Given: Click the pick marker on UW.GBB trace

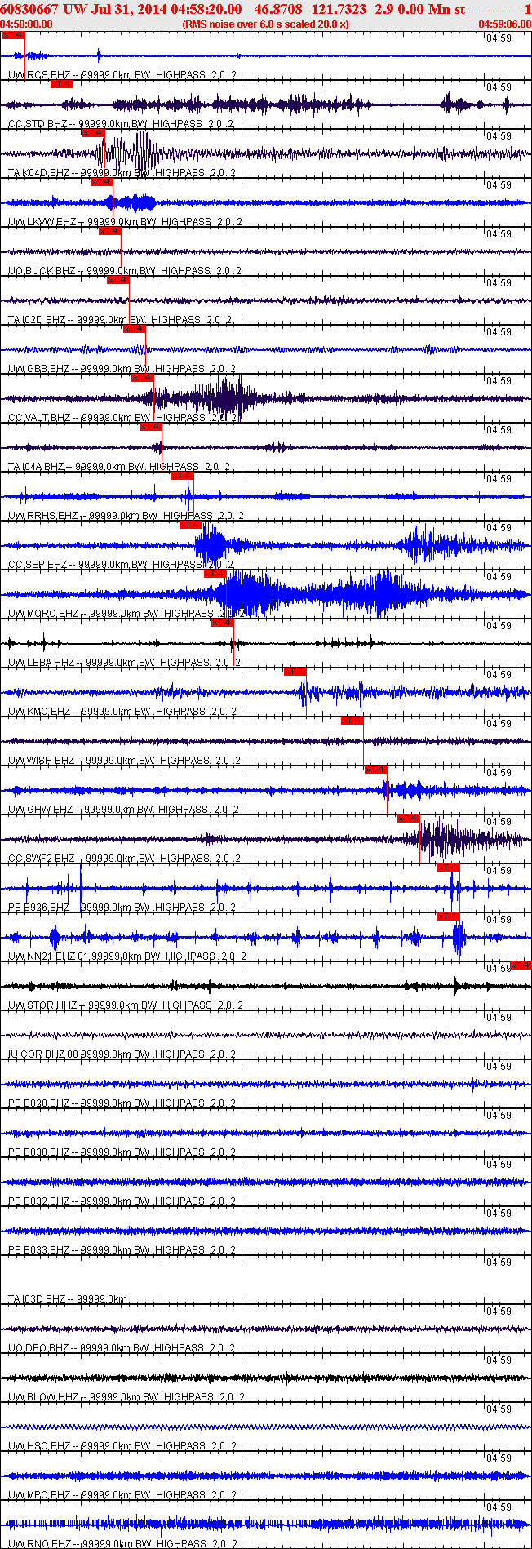Looking at the screenshot, I should tap(134, 329).
